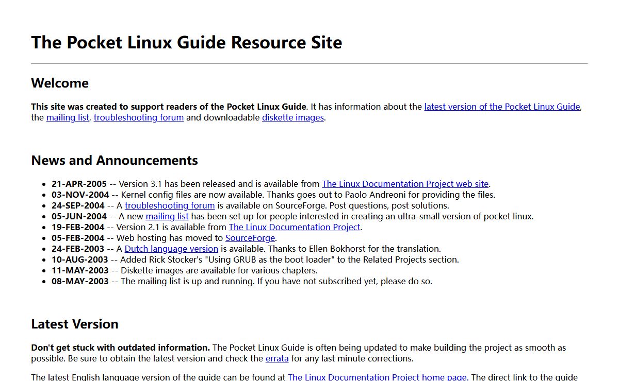
Task: Click the 24-FEB-2003 date
Action: pos(78,249)
